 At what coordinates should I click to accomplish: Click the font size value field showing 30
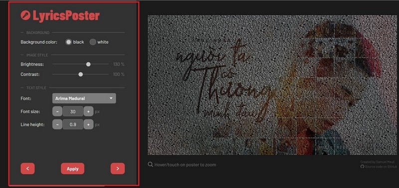(x=73, y=111)
